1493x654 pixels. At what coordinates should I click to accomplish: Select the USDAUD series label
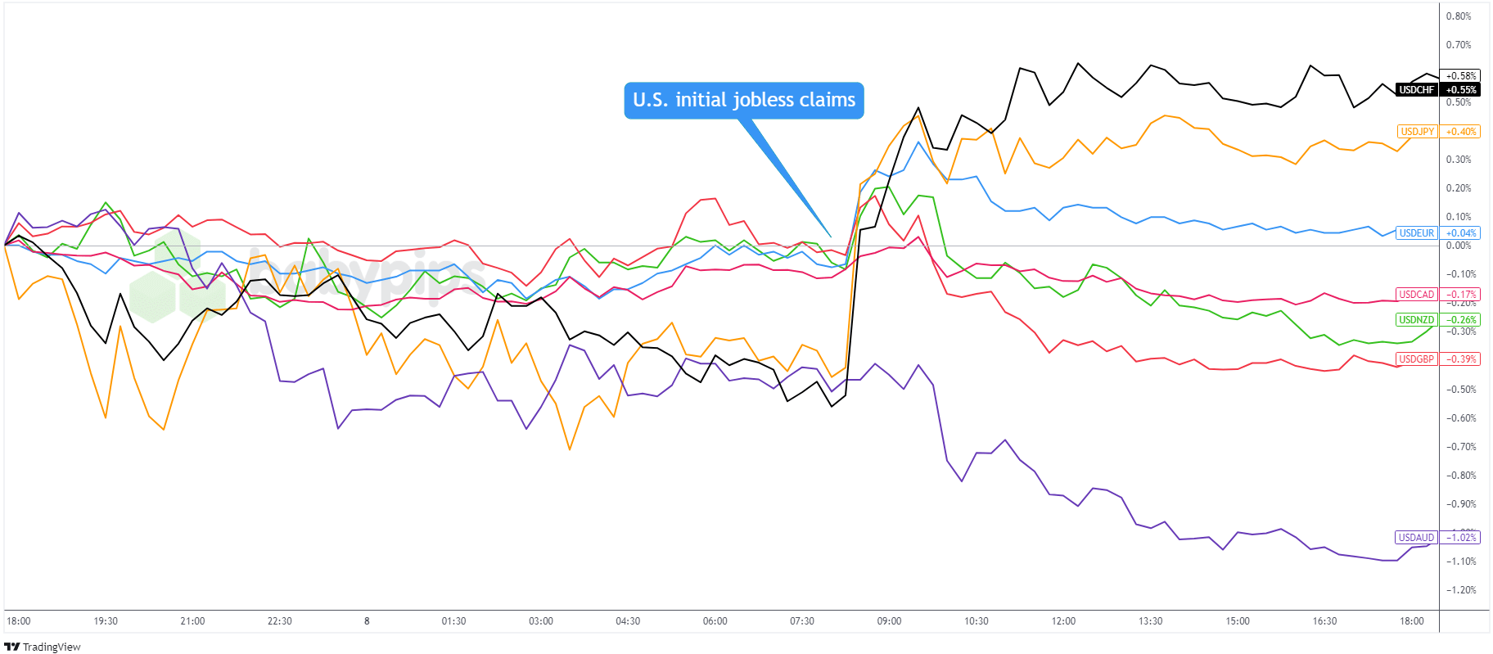point(1416,538)
